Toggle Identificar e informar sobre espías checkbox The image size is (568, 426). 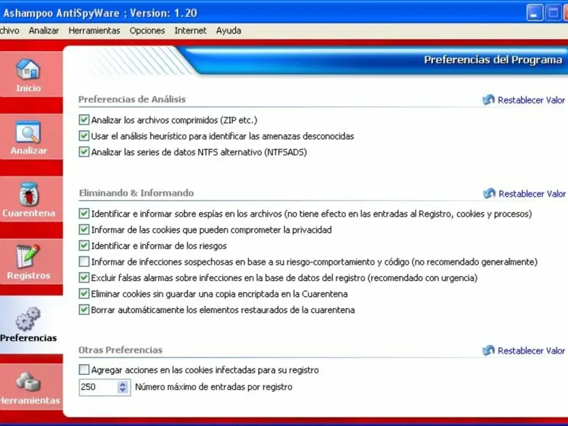click(84, 214)
